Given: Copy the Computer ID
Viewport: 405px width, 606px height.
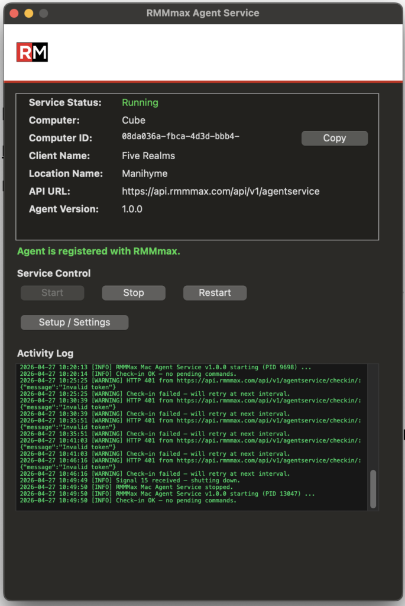Looking at the screenshot, I should [x=335, y=138].
